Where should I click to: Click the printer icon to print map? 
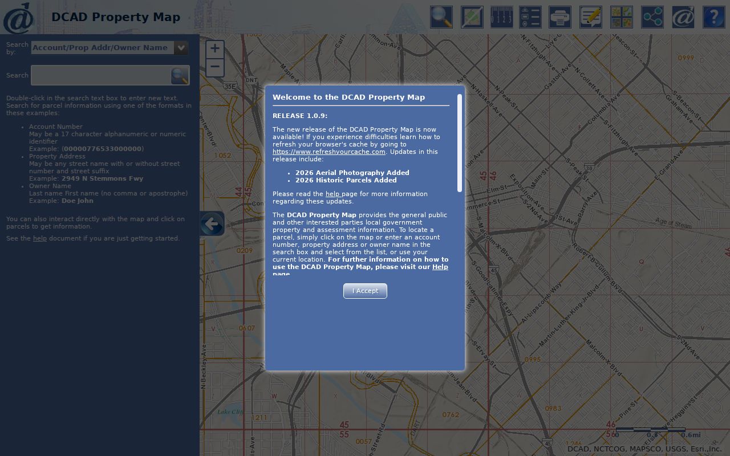tap(560, 17)
